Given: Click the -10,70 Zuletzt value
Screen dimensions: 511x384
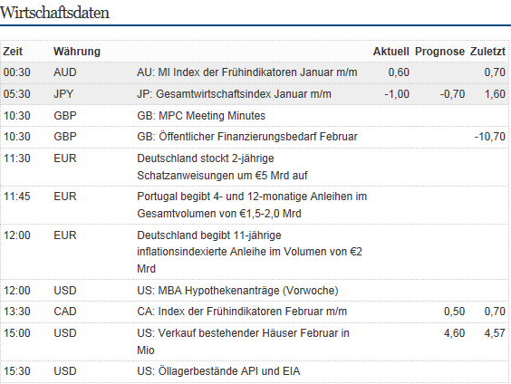Looking at the screenshot, I should click(490, 137).
